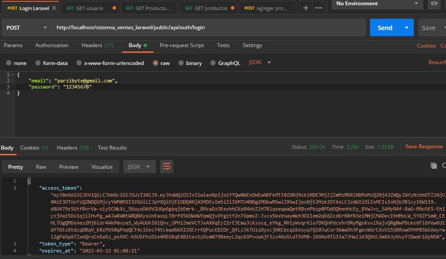Image resolution: width=446 pixels, height=259 pixels.
Task: Click the password value 12345678
Action: pyautogui.click(x=77, y=87)
